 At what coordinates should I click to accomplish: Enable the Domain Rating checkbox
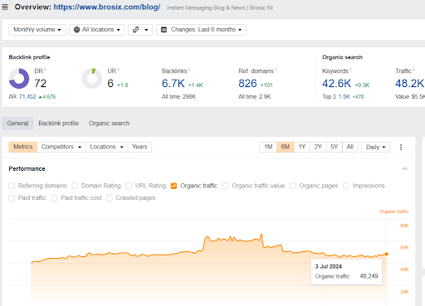(75, 186)
